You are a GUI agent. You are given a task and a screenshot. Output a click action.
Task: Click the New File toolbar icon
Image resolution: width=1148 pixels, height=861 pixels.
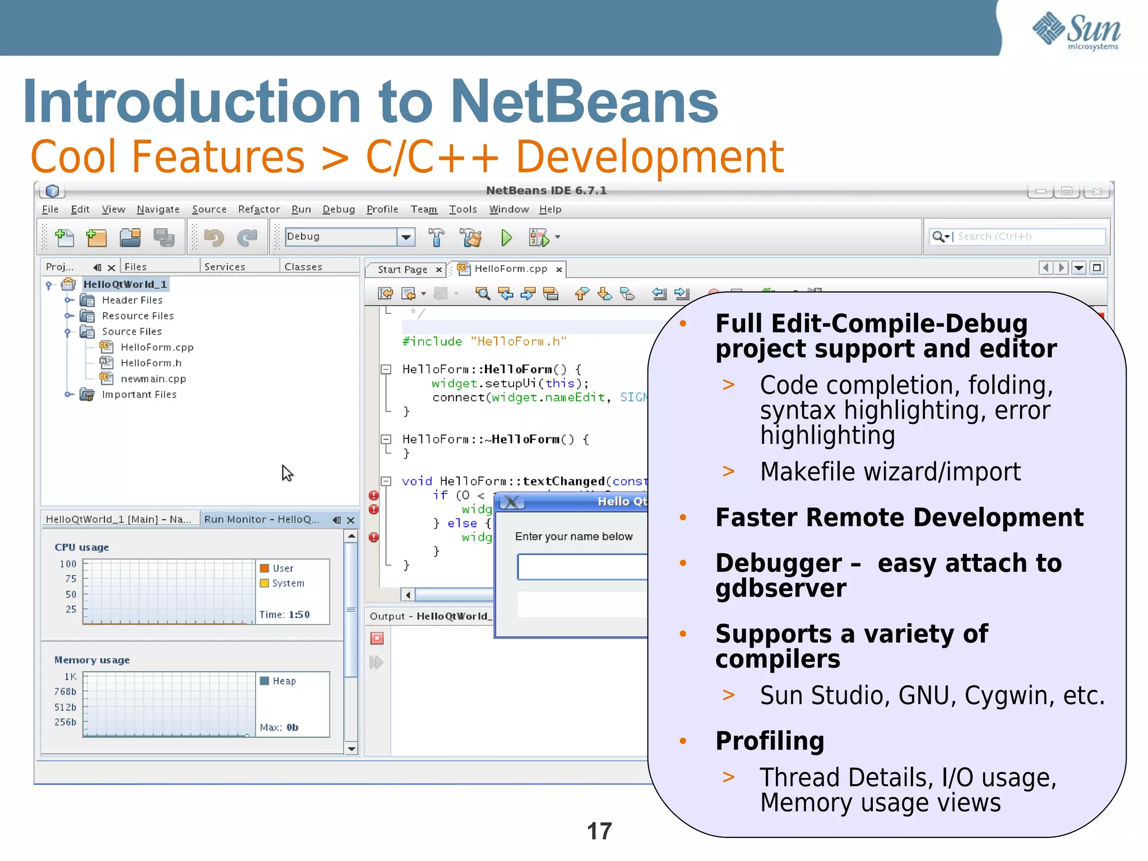pos(64,238)
